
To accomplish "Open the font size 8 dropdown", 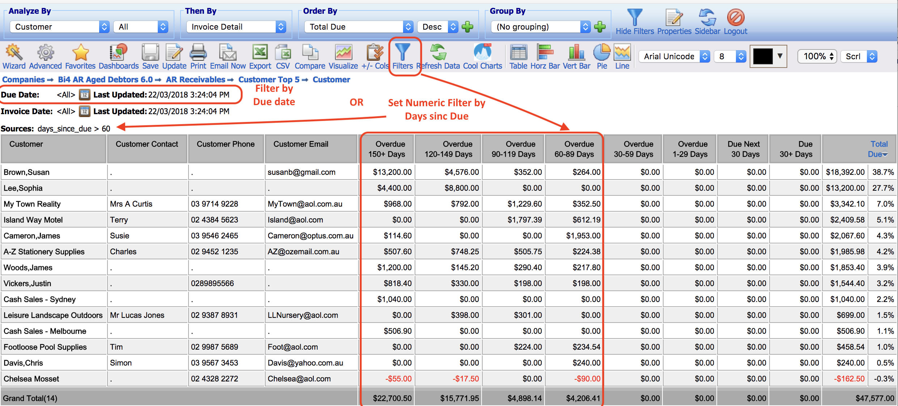I will click(730, 56).
